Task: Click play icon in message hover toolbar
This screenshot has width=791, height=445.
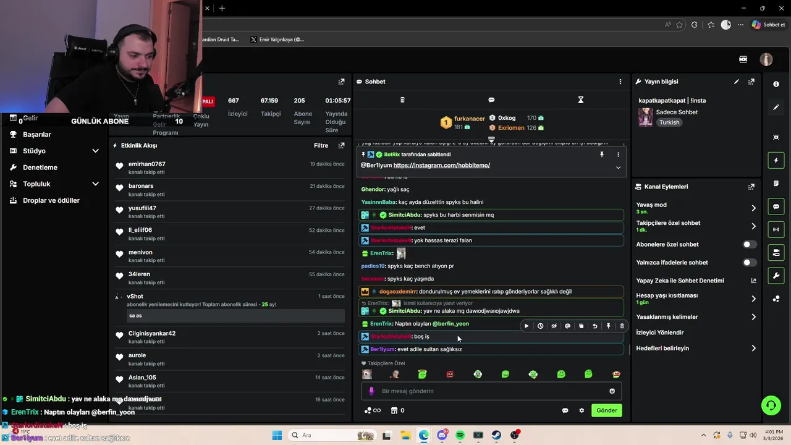Action: coord(527,326)
